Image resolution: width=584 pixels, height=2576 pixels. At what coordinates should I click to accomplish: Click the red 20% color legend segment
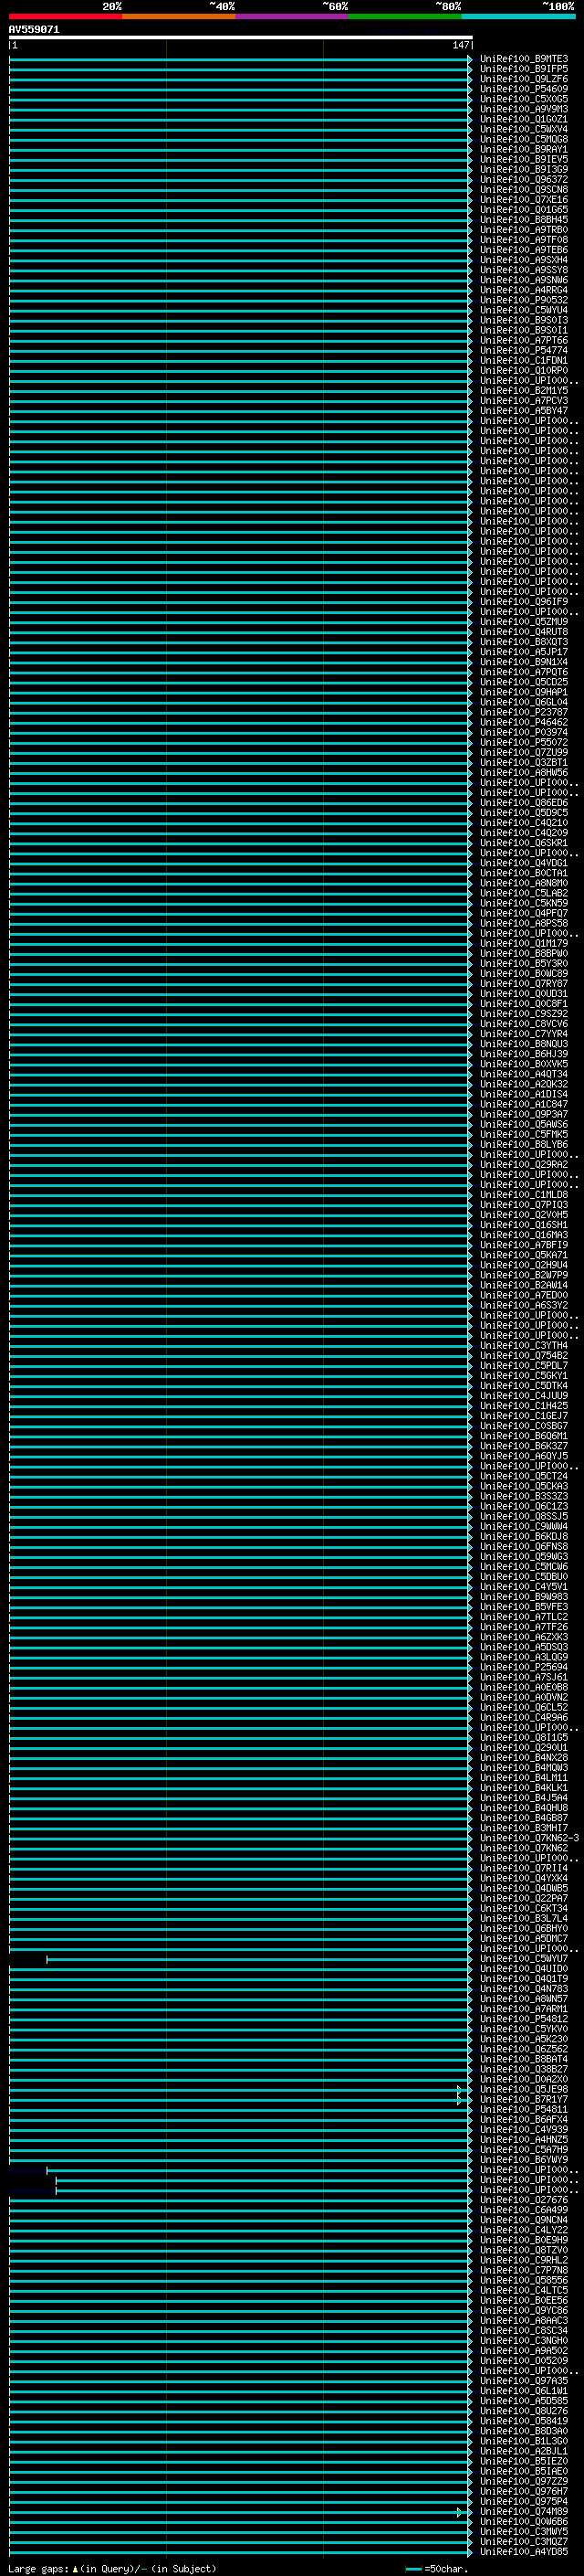66,17
